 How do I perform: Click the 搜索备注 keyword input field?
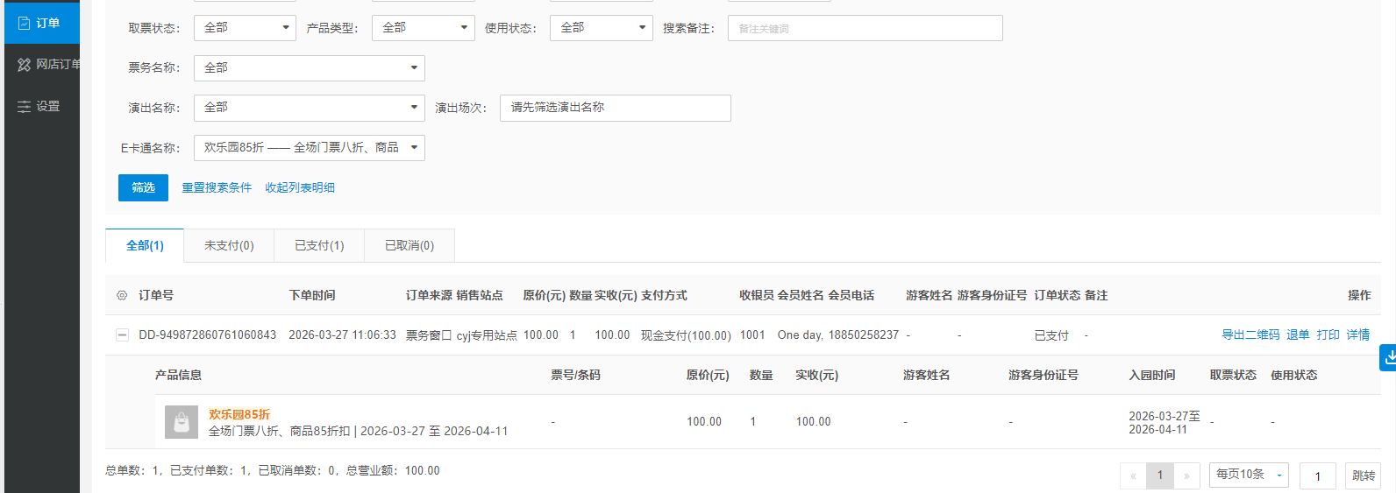click(x=865, y=28)
